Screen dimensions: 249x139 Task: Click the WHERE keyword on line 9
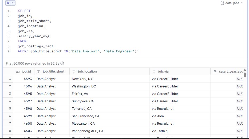point(23,51)
